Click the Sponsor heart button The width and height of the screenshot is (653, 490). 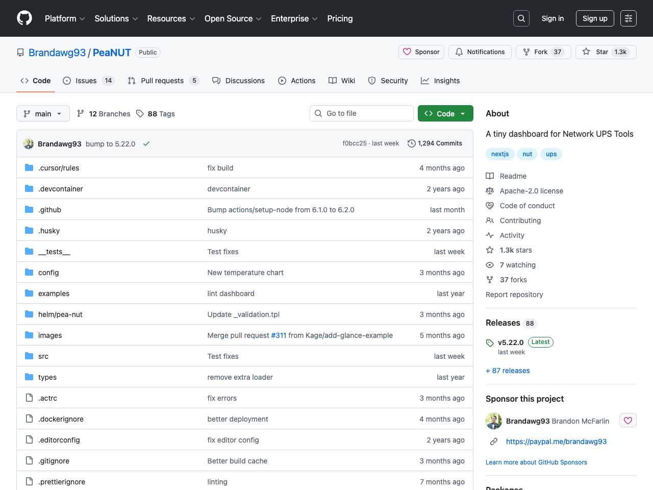pyautogui.click(x=421, y=52)
